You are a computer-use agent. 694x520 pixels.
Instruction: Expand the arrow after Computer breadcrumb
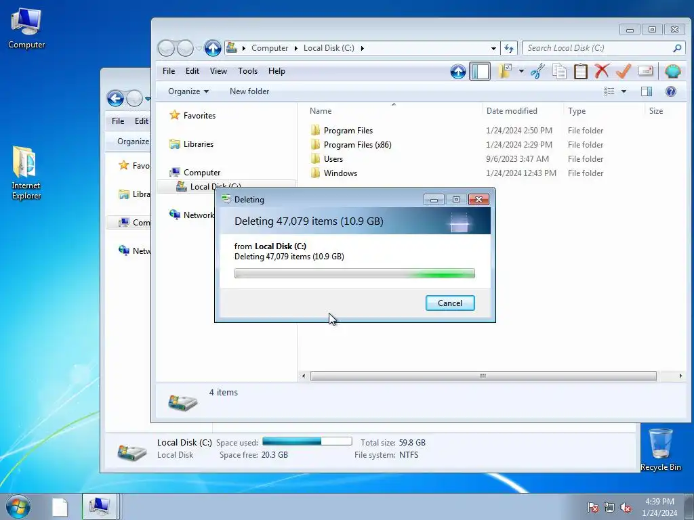coord(296,48)
